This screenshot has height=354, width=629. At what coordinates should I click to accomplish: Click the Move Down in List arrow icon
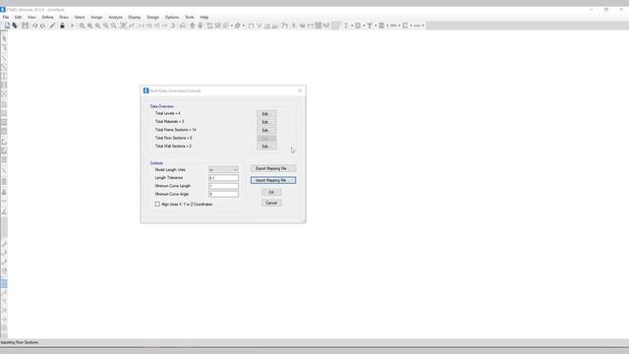tap(200, 26)
